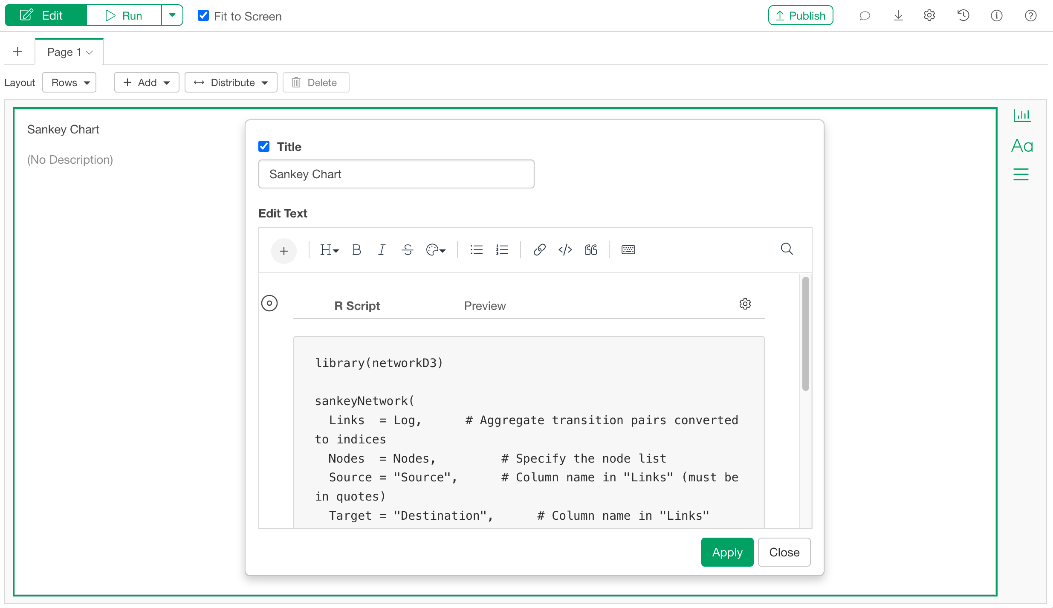Click the Bold formatting icon
This screenshot has width=1053, height=608.
coord(356,250)
